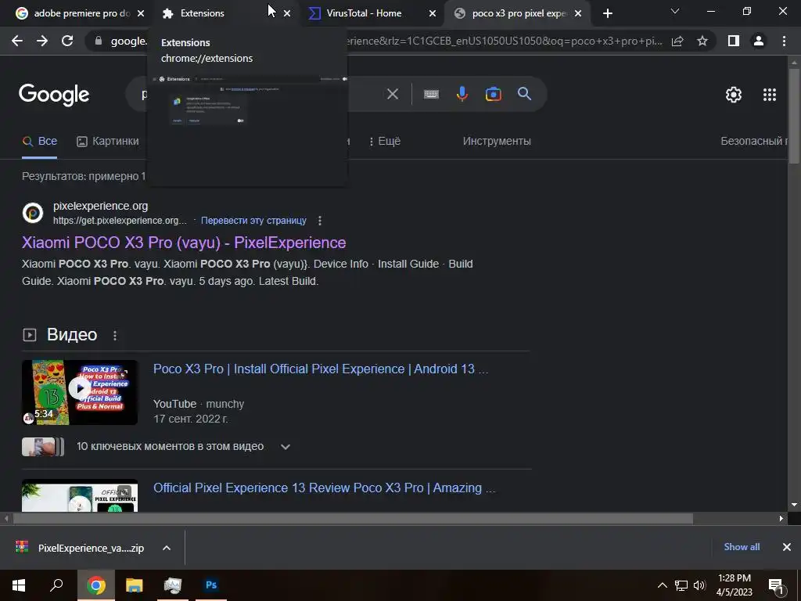Open the key moments preview thumbnail
The image size is (801, 601).
click(x=43, y=447)
